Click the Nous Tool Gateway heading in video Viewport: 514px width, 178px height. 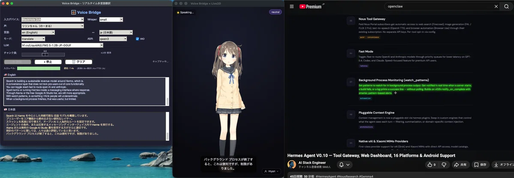(x=373, y=19)
